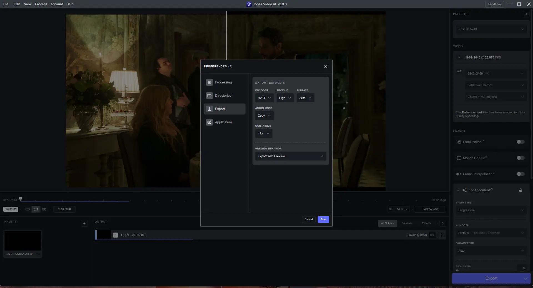This screenshot has width=533, height=288.
Task: Open the 23.976 FPS output dropdown
Action: point(496,97)
